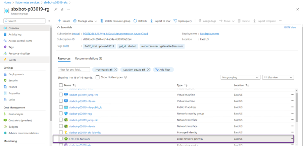This screenshot has height=146, width=303.
Task: Check the sbxbot-p03019-nfs-vm row
Action: pyautogui.click(x=61, y=101)
